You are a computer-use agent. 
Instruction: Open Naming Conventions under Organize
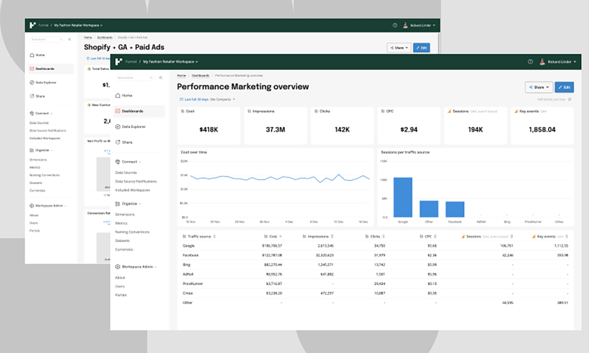pyautogui.click(x=133, y=232)
